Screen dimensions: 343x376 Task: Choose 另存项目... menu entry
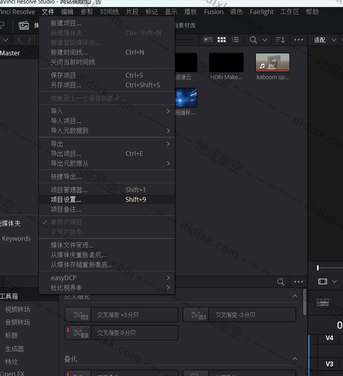click(x=107, y=85)
